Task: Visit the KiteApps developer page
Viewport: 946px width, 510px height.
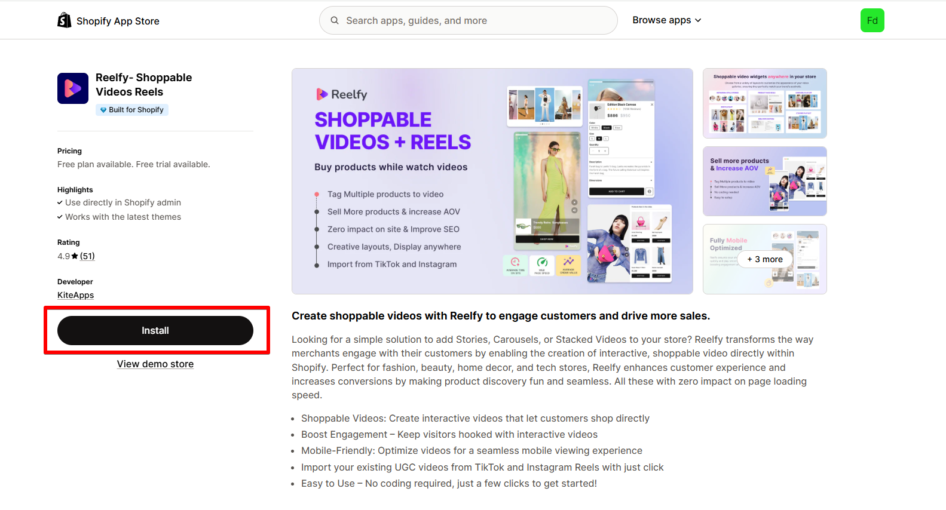Action: [76, 295]
